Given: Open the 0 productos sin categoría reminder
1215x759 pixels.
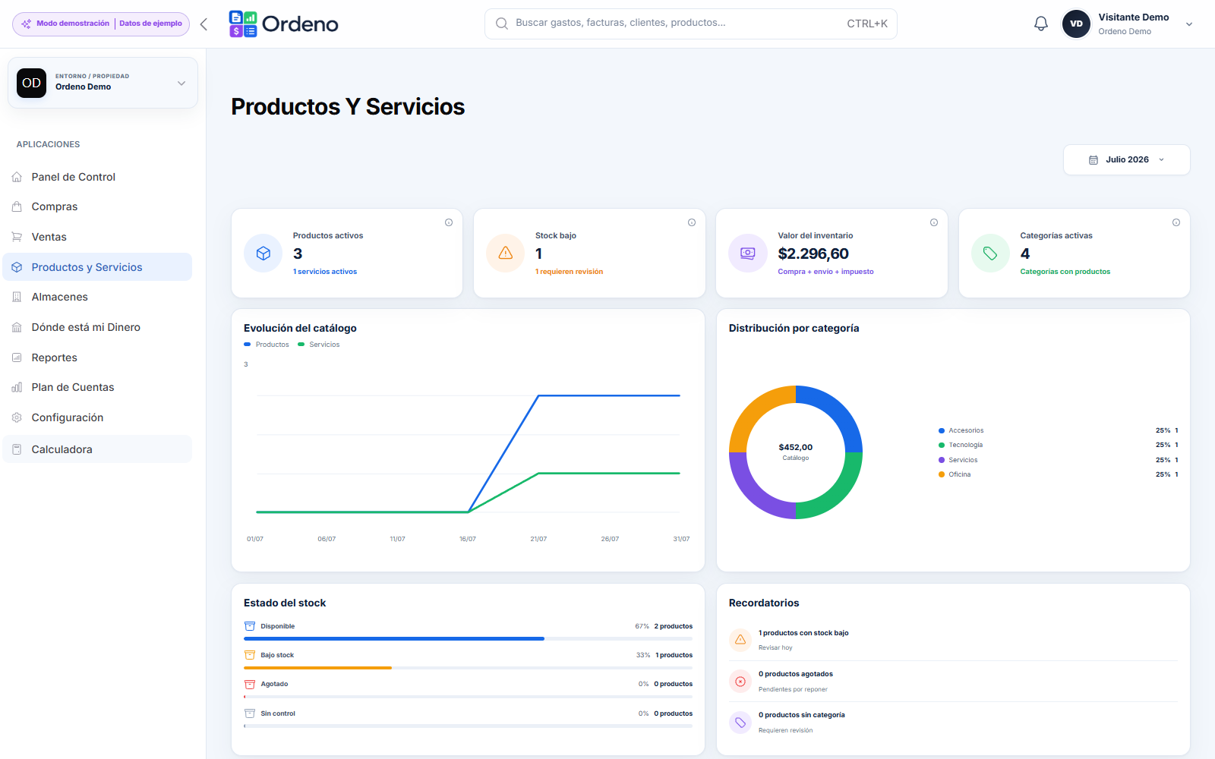Looking at the screenshot, I should tap(953, 723).
